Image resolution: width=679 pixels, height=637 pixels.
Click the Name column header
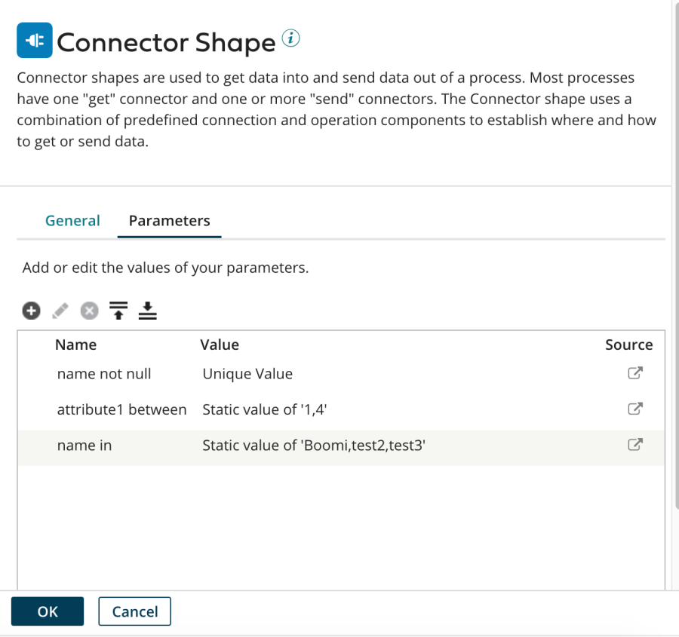tap(76, 345)
